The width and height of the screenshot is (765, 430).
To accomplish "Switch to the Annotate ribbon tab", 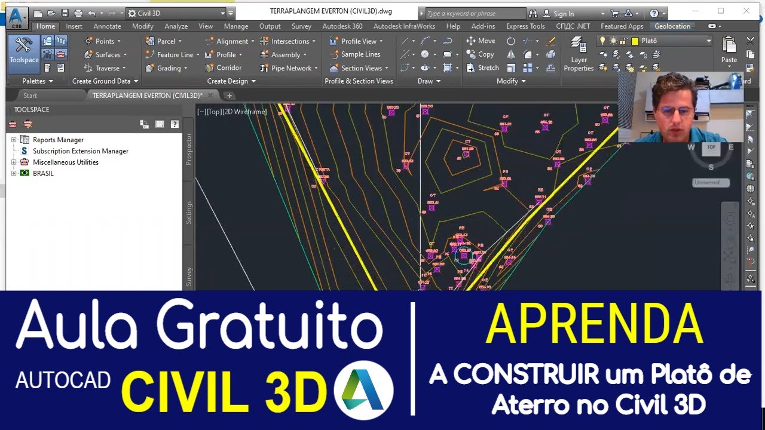I will [x=107, y=26].
